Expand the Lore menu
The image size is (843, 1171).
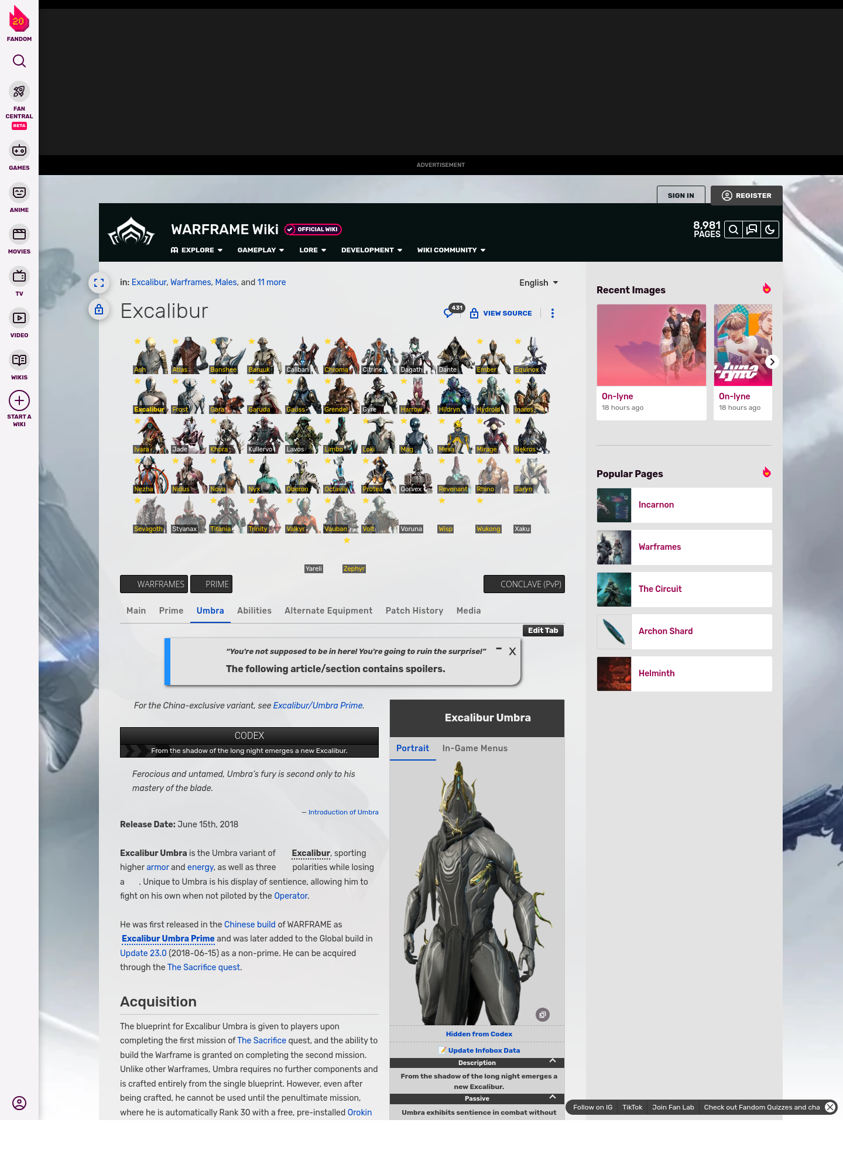point(313,250)
